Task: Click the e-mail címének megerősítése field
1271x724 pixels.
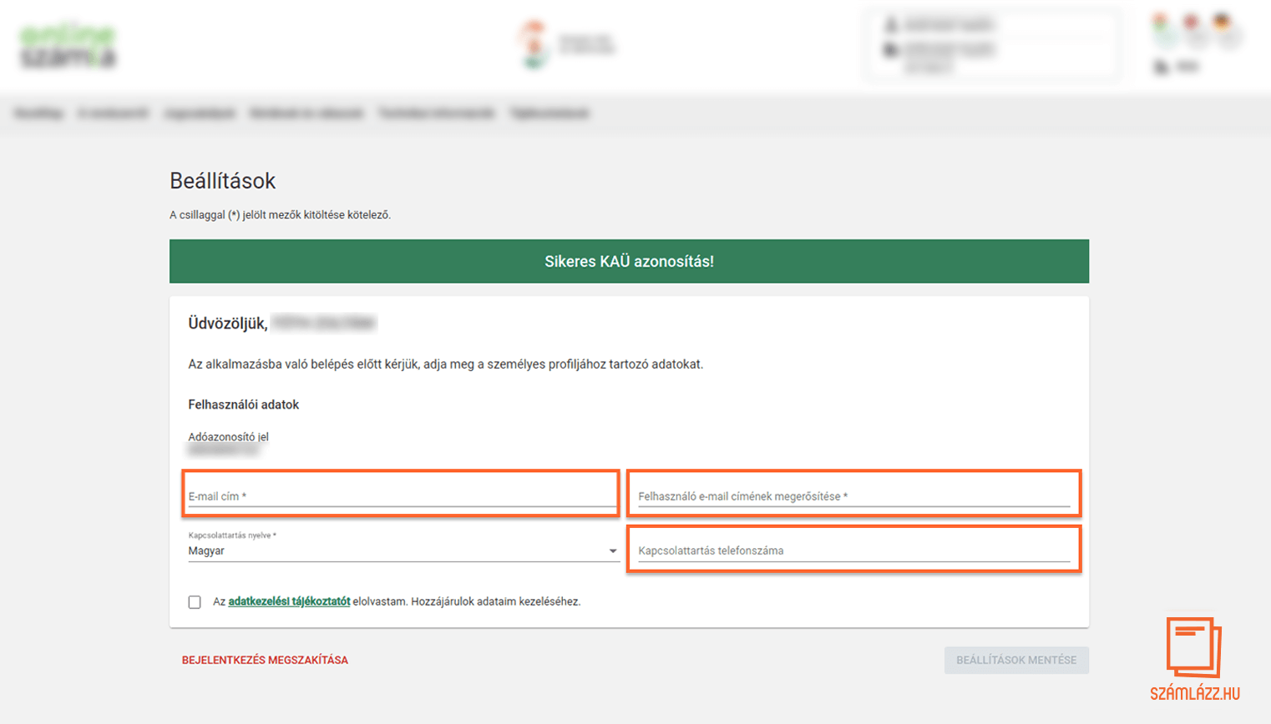Action: pyautogui.click(x=853, y=496)
